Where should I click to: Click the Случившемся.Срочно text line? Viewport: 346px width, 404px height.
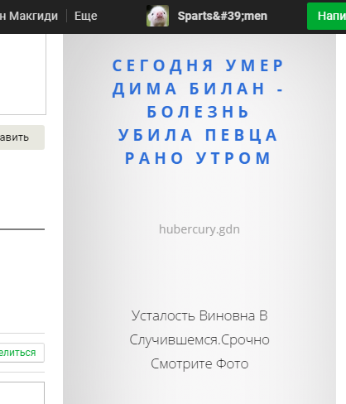(x=199, y=339)
